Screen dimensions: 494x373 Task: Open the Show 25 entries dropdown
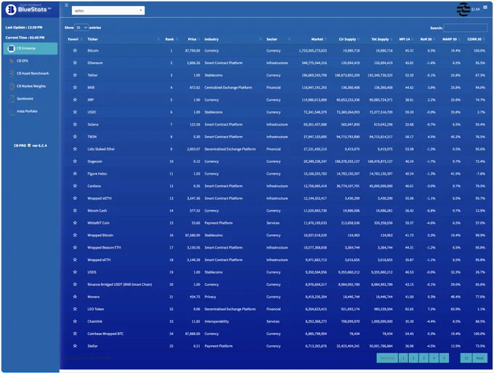81,28
